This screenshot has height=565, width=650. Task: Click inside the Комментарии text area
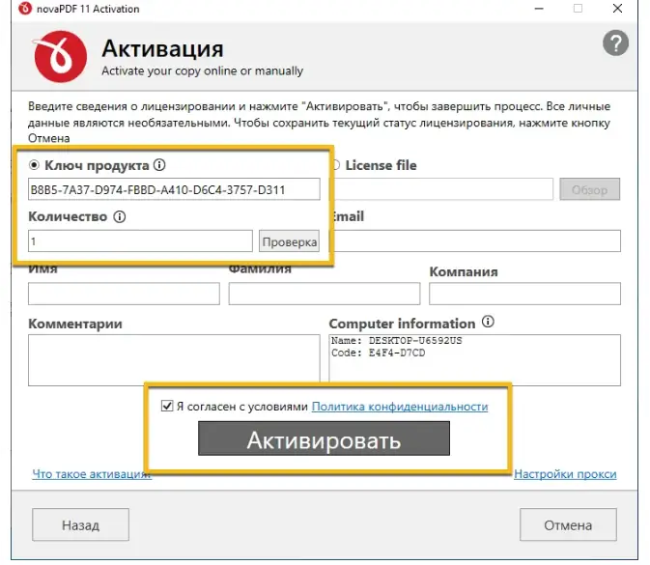click(x=174, y=360)
